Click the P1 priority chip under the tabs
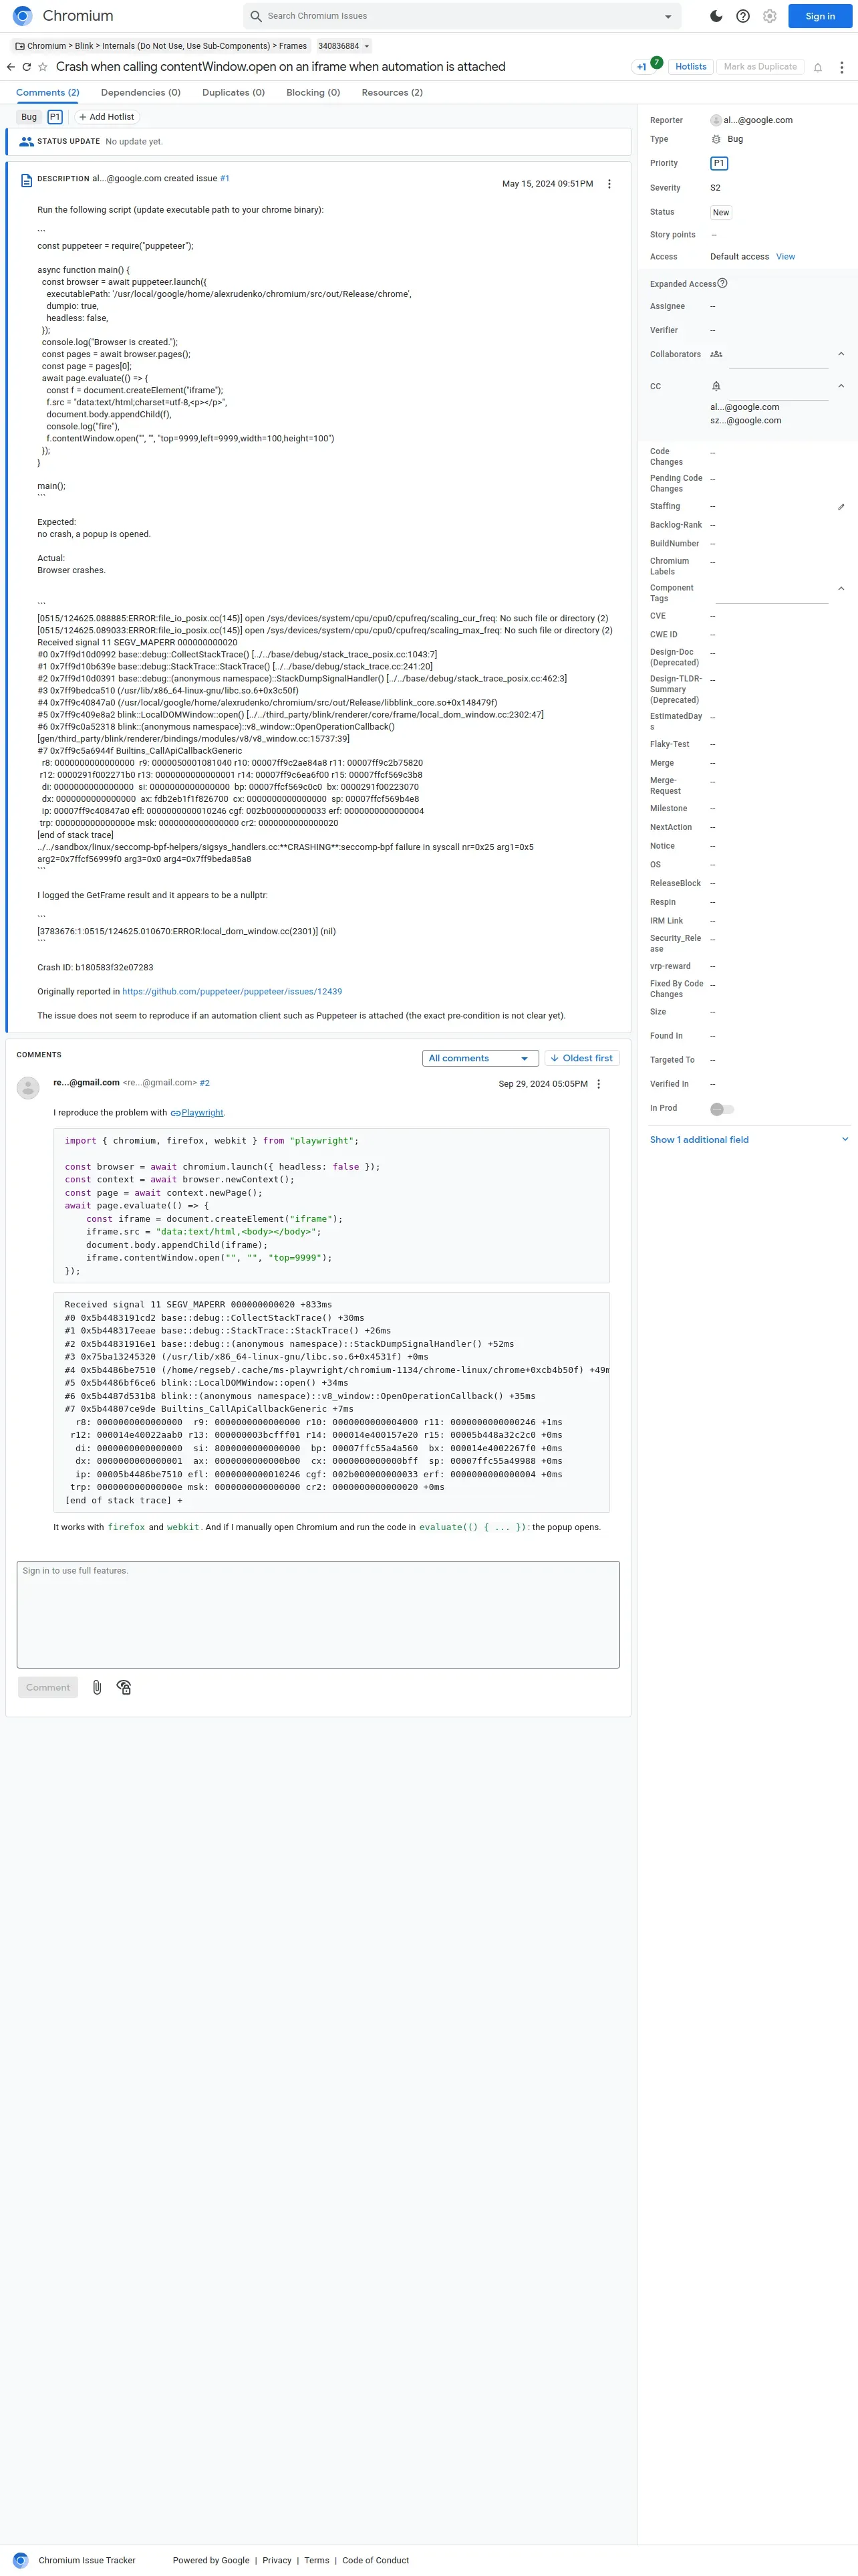This screenshot has width=858, height=2576. coord(55,117)
